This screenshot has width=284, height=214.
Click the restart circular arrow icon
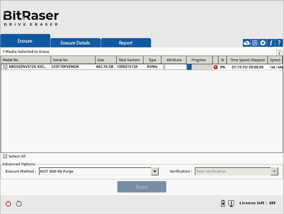[19, 204]
